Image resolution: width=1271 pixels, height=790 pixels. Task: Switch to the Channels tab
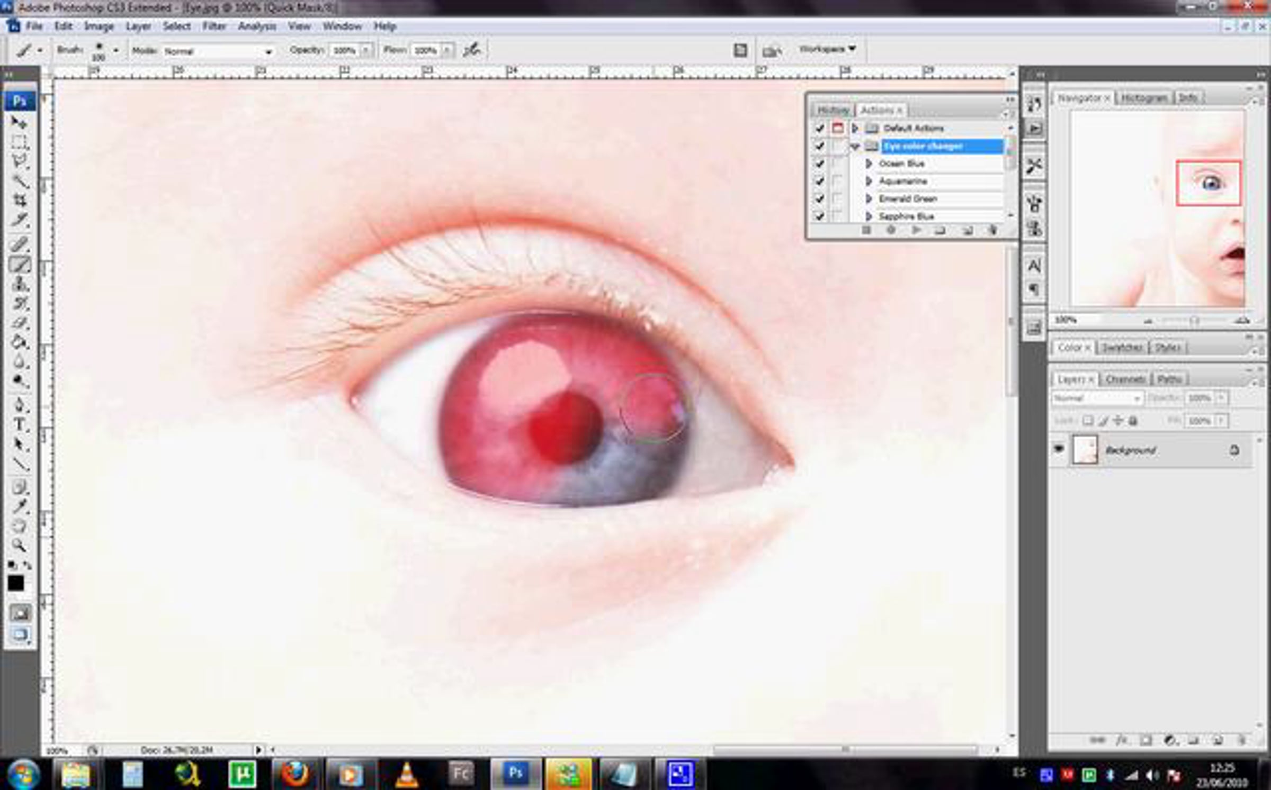(x=1124, y=379)
